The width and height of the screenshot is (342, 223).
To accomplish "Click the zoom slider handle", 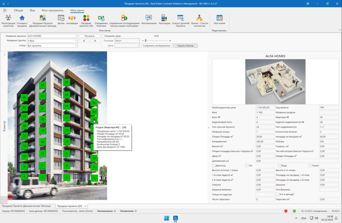I will [x=146, y=41].
